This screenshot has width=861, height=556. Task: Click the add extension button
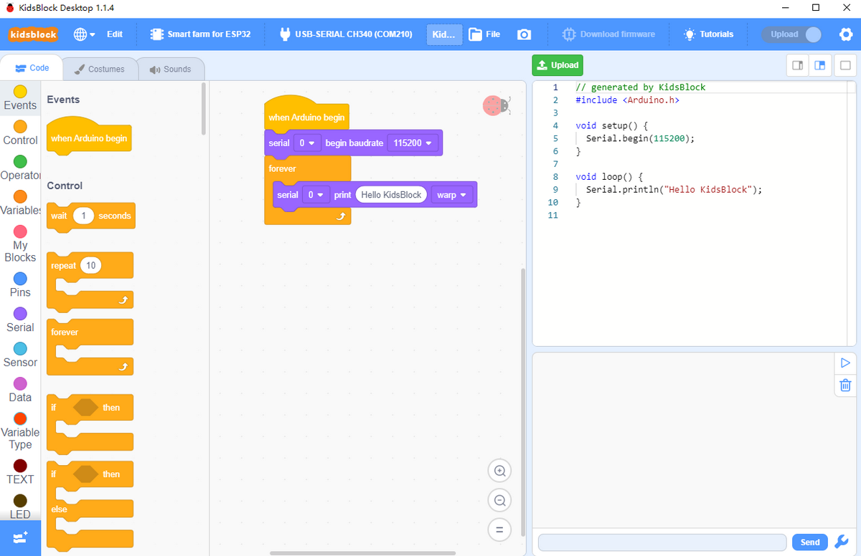click(20, 538)
